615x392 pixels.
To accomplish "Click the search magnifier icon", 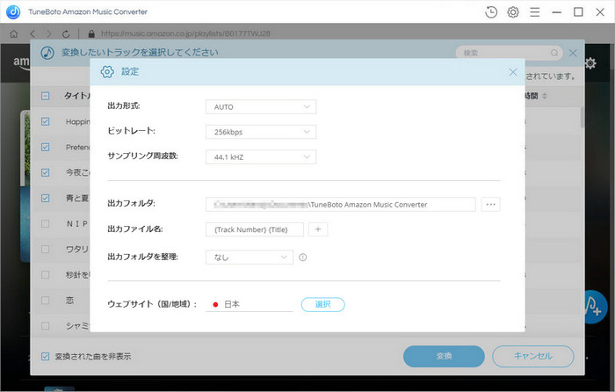I will (x=554, y=53).
